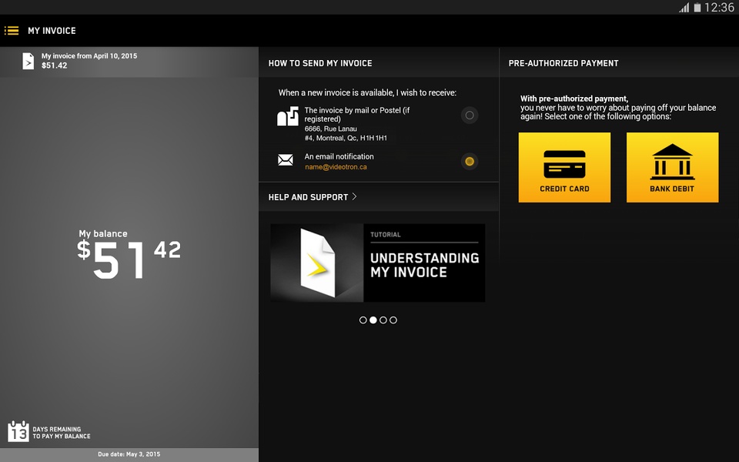This screenshot has width=739, height=462.
Task: Go to first carousel page dot
Action: 363,320
